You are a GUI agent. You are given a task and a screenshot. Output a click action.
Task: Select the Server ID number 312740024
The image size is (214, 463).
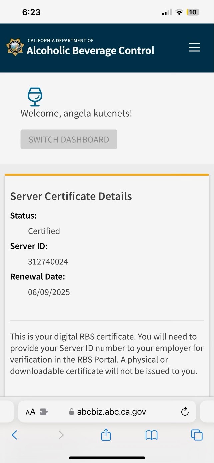pos(48,262)
